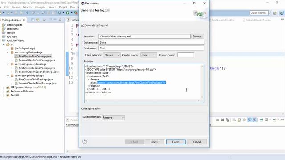This screenshot has width=285, height=160.
Task: Select FirstClassInFirstPackage.java in the tree
Action: (35, 56)
